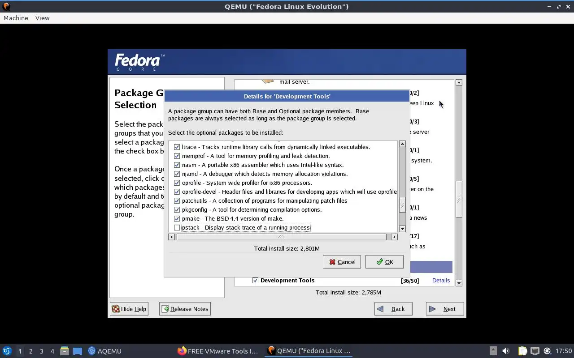Click horizontal scroll right arrow in dialog

click(x=394, y=237)
